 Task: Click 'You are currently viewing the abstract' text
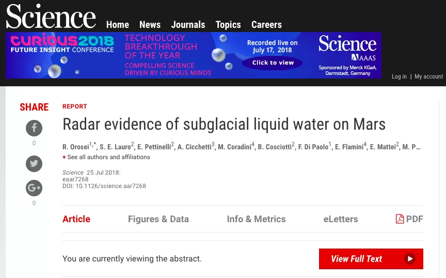click(132, 259)
